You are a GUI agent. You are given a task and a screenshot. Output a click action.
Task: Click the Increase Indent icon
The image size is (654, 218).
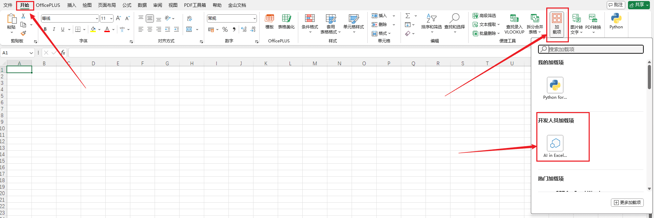176,29
